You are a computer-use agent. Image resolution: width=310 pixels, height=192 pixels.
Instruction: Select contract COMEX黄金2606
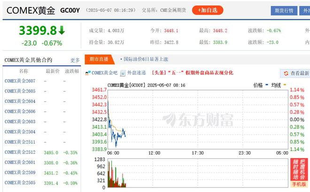tap(20, 111)
